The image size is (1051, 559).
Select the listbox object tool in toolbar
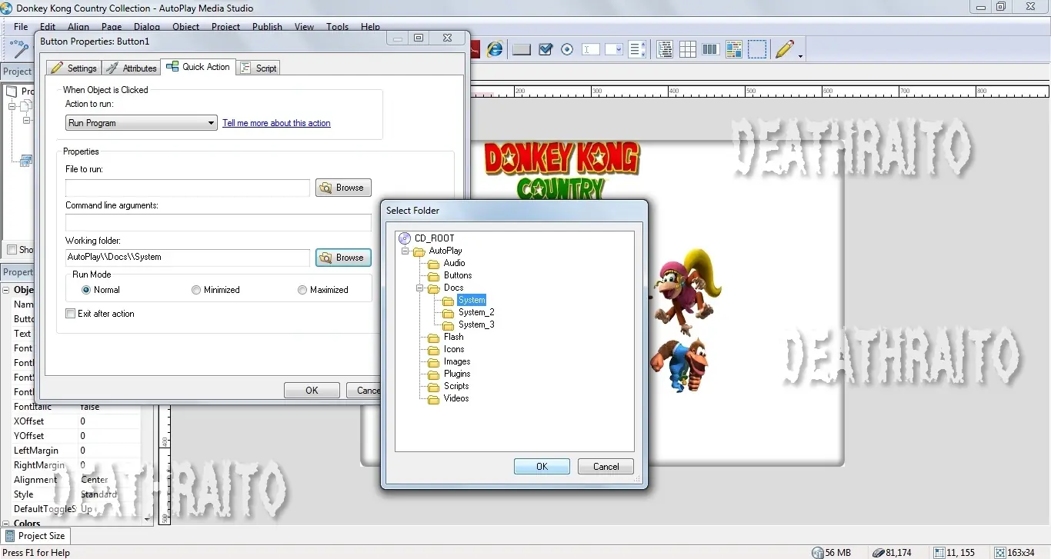[637, 49]
